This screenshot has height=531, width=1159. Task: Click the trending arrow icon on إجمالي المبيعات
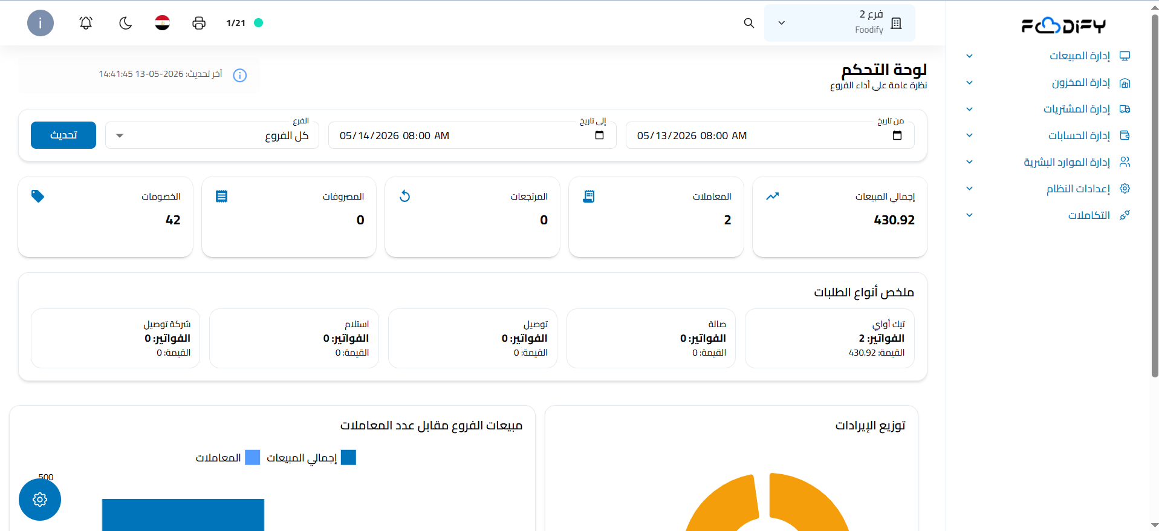772,196
